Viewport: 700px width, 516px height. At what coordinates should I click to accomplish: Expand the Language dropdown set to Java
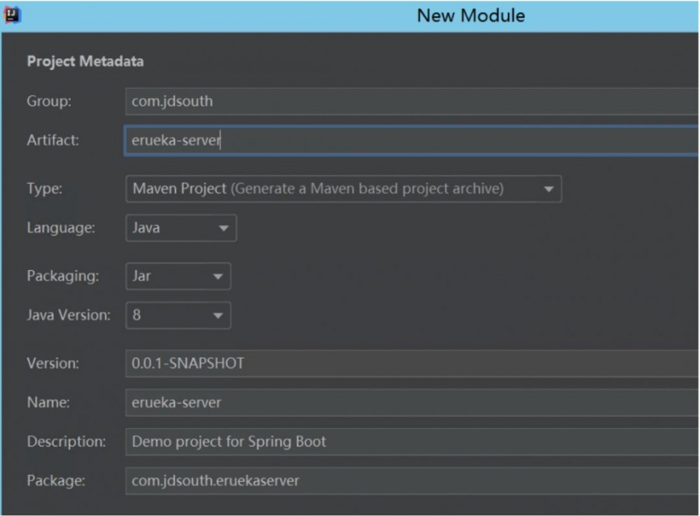[x=181, y=228]
